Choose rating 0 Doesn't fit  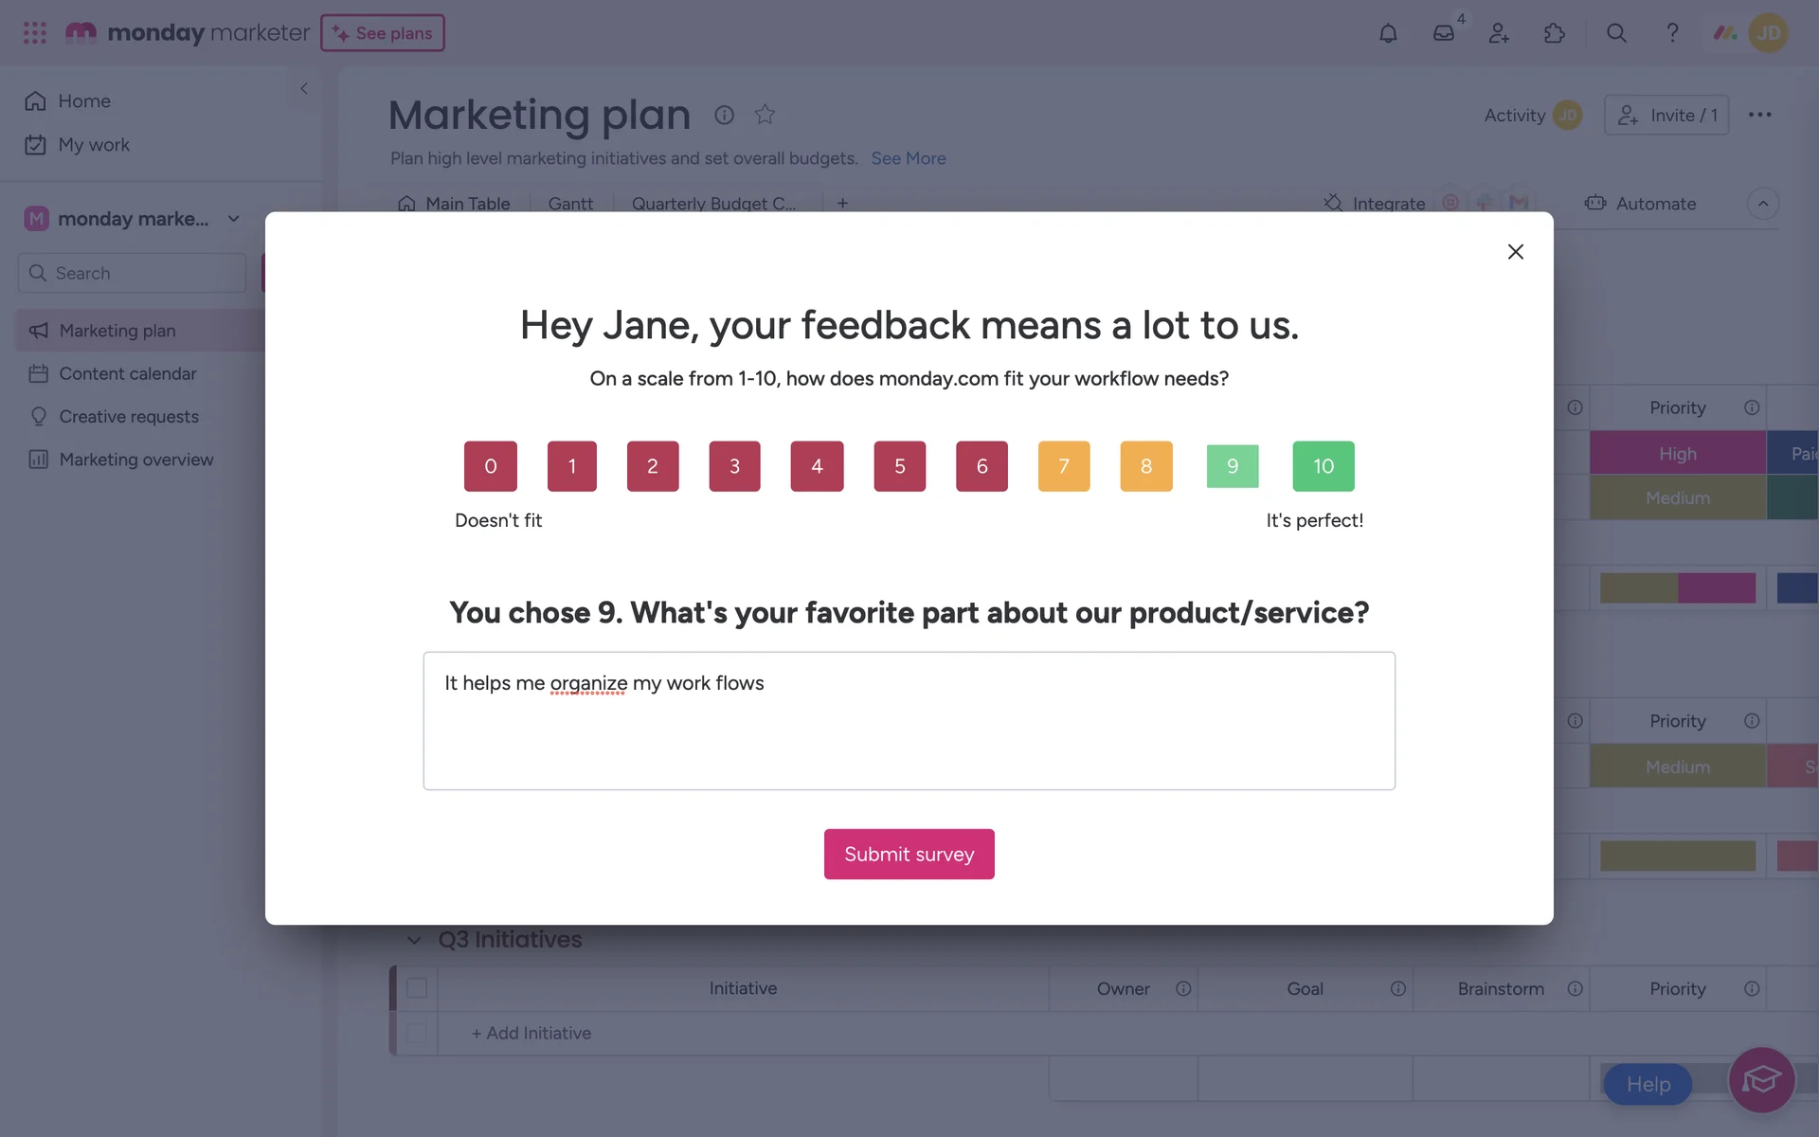click(x=490, y=466)
